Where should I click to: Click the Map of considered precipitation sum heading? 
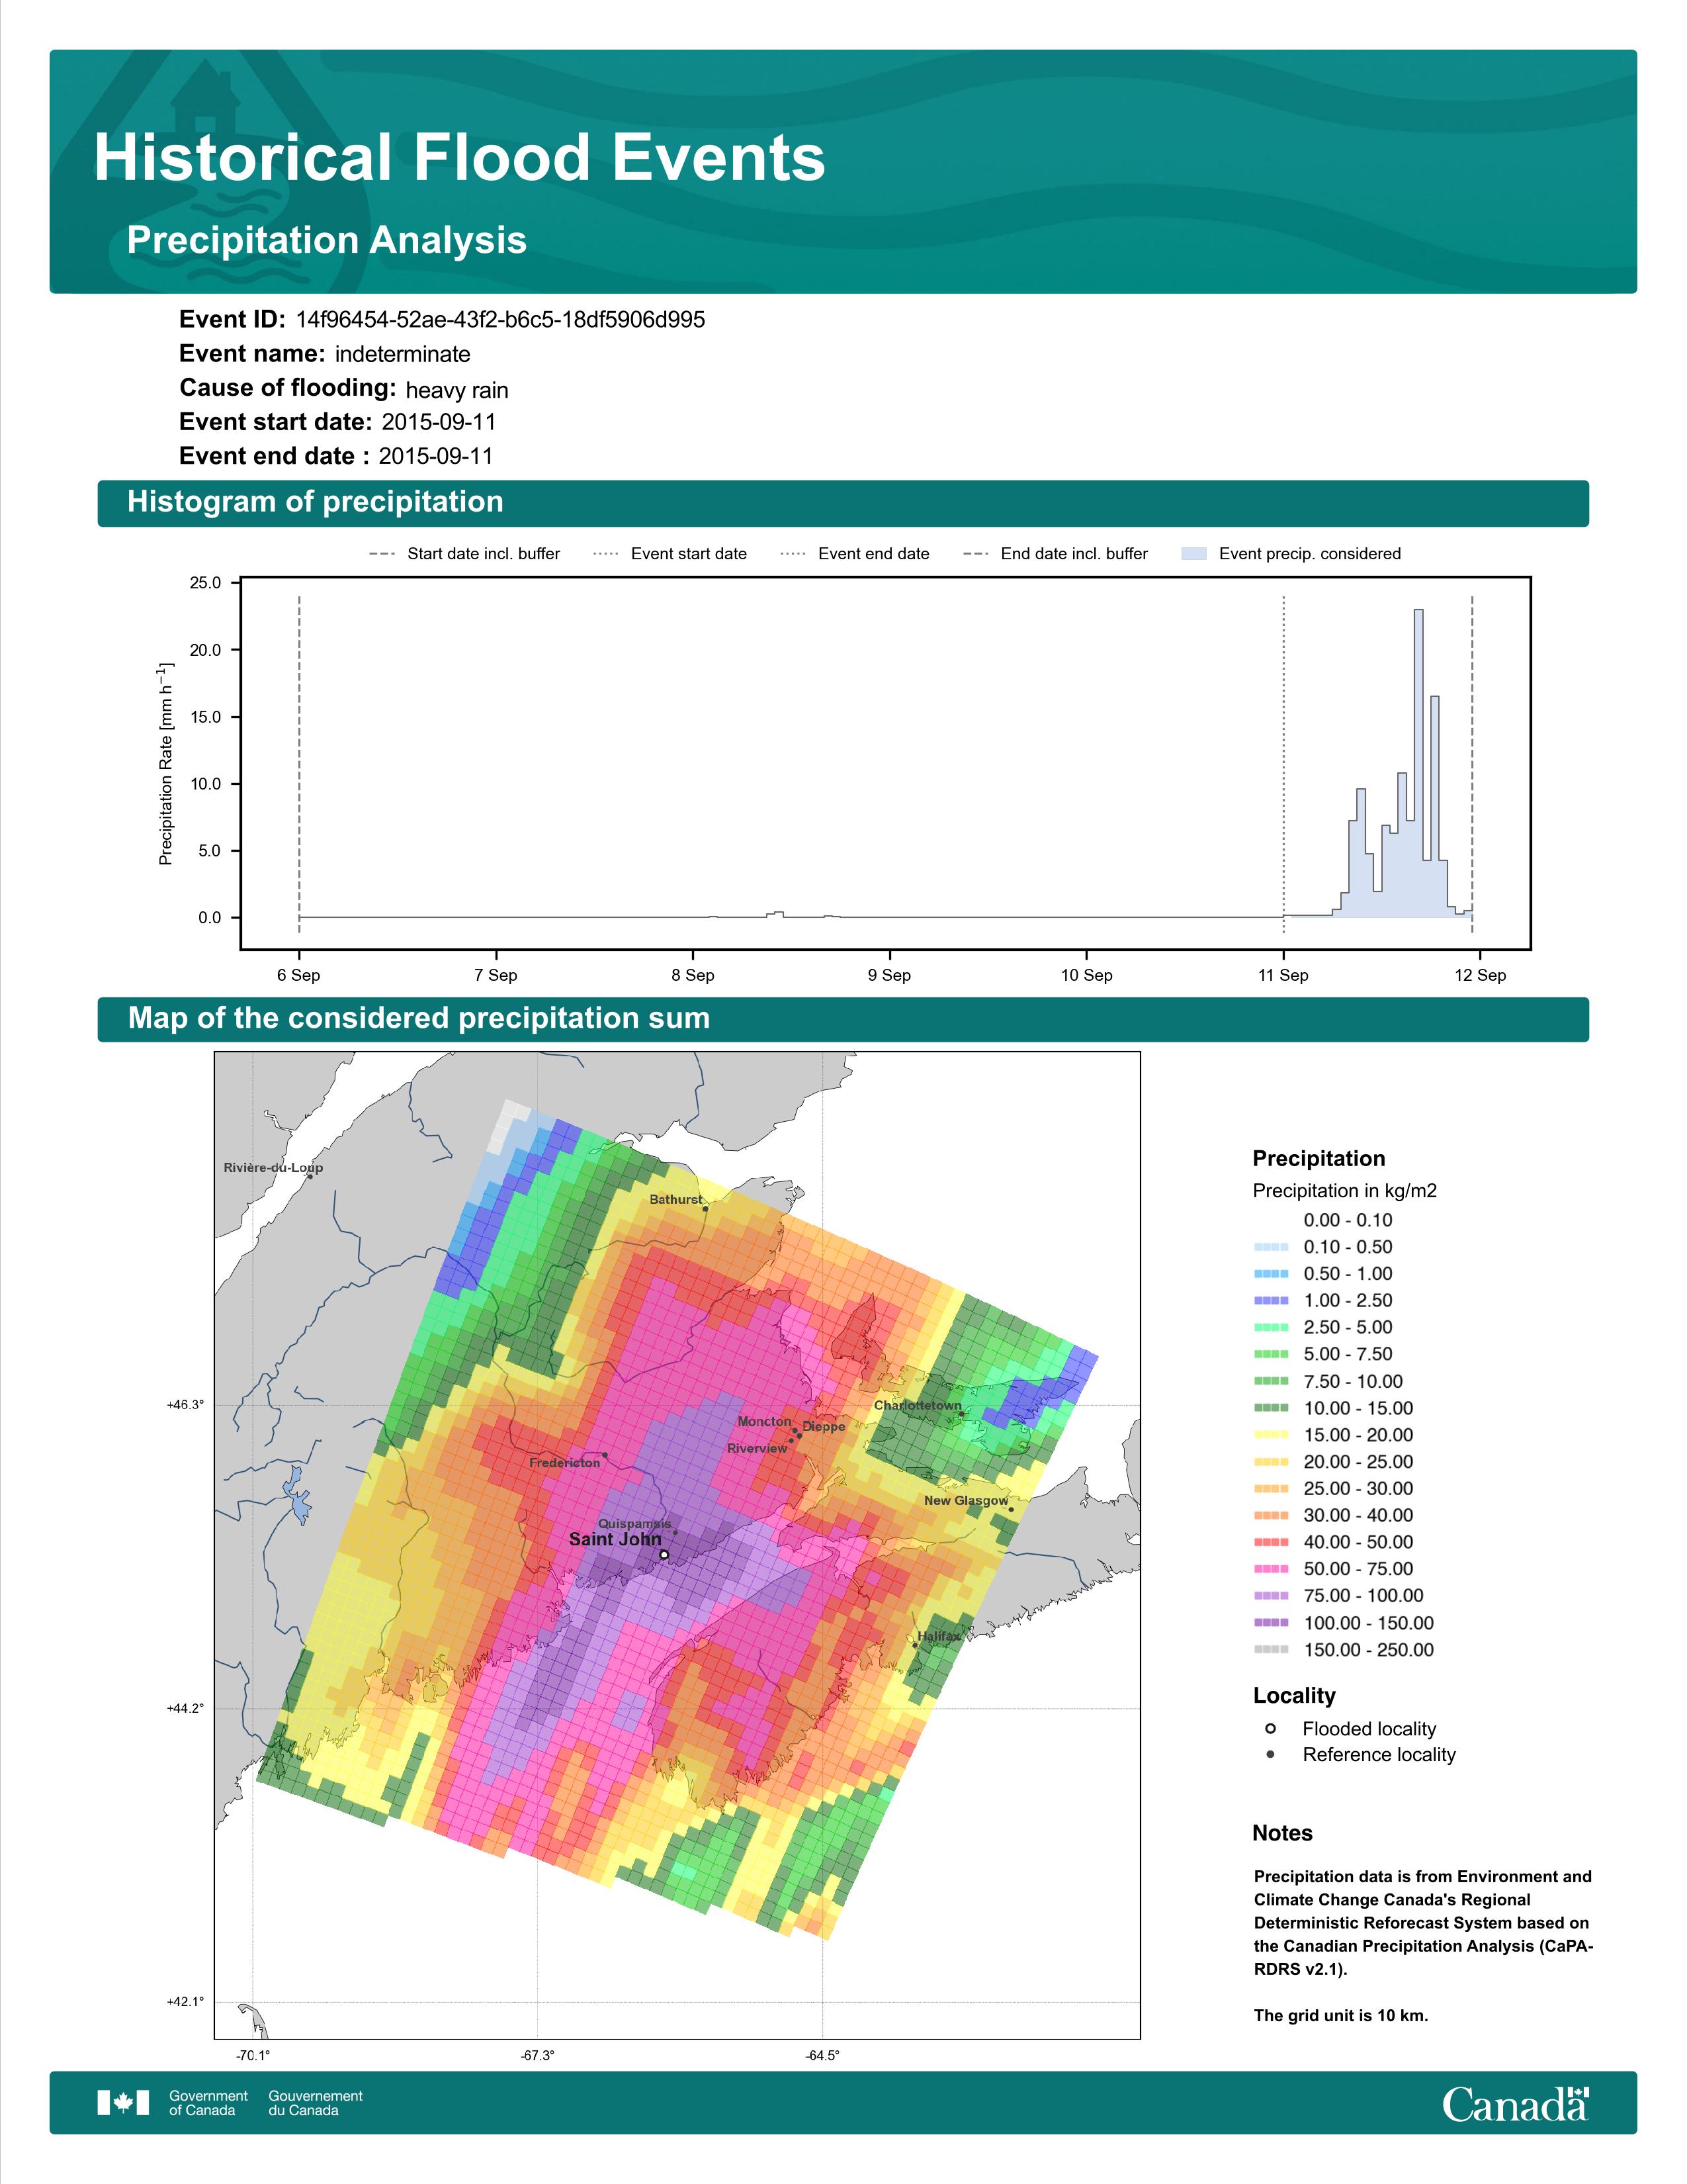pos(419,1018)
